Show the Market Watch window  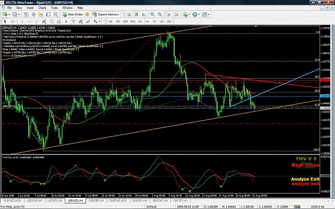(x=26, y=14)
